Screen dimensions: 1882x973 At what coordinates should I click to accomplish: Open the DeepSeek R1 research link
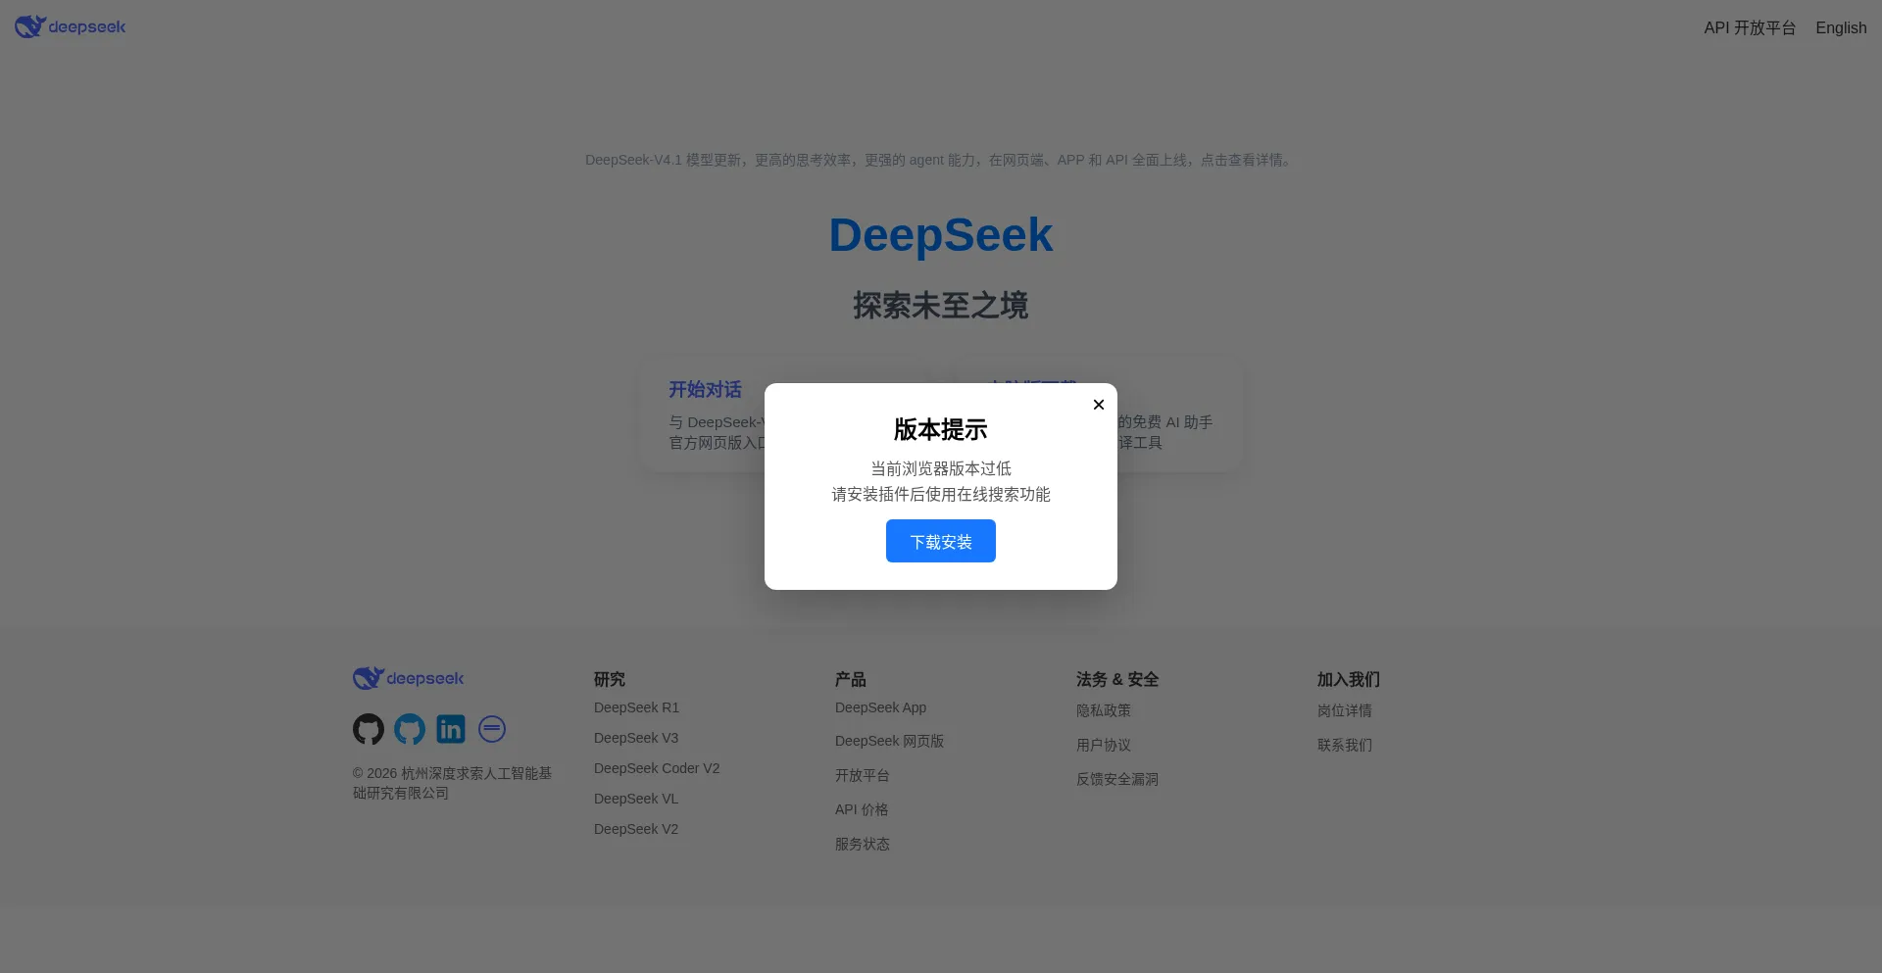pos(636,707)
